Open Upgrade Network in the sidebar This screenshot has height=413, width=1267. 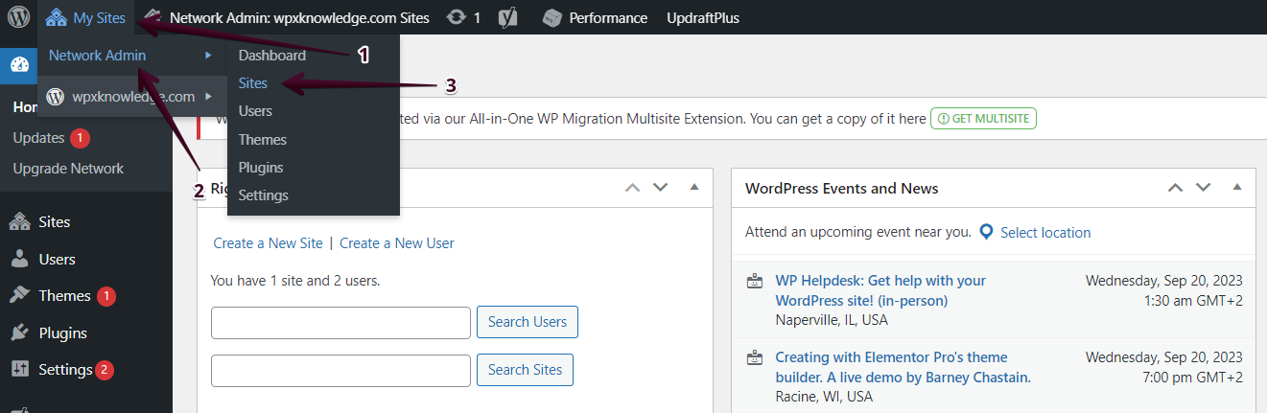pyautogui.click(x=68, y=169)
